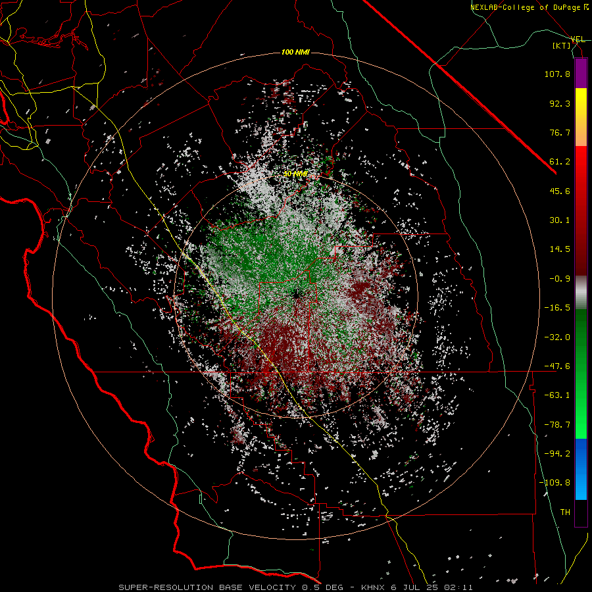Click the VEL legend title
Screen dimensions: 592x592
tap(578, 39)
